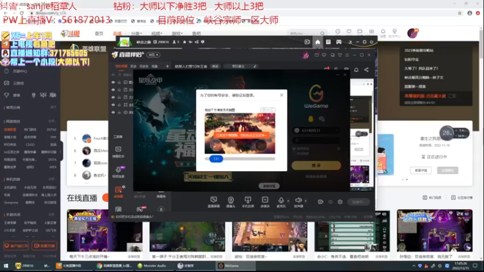
Task: Toggle visibility eye of the fourth source layer
Action: point(113,105)
